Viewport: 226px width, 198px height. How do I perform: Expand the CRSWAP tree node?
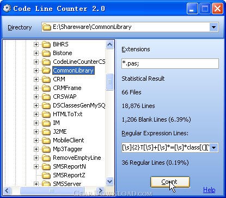[36, 97]
